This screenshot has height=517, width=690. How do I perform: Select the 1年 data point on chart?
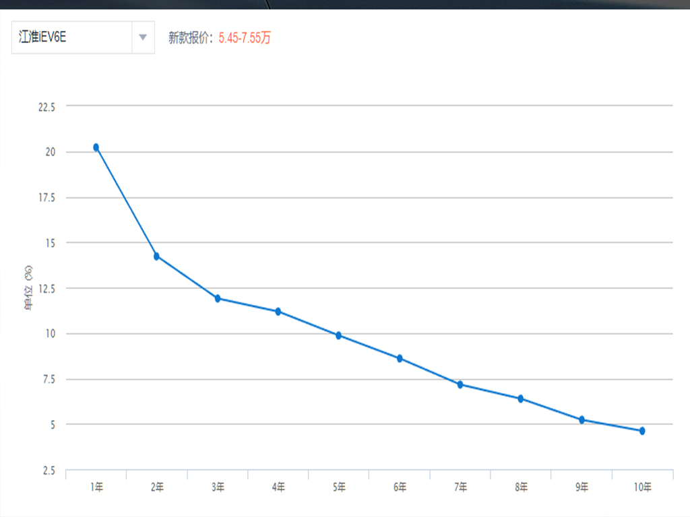coord(96,147)
